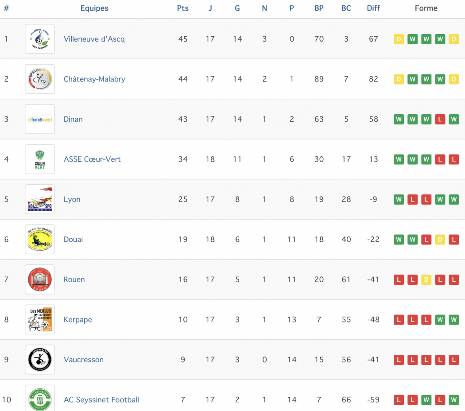
Task: Open the Lyon team logo thumbnail
Action: 40,199
